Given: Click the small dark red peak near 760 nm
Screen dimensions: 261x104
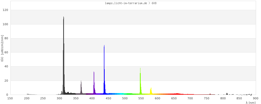Looking at the screenshot, I should [x=210, y=94].
